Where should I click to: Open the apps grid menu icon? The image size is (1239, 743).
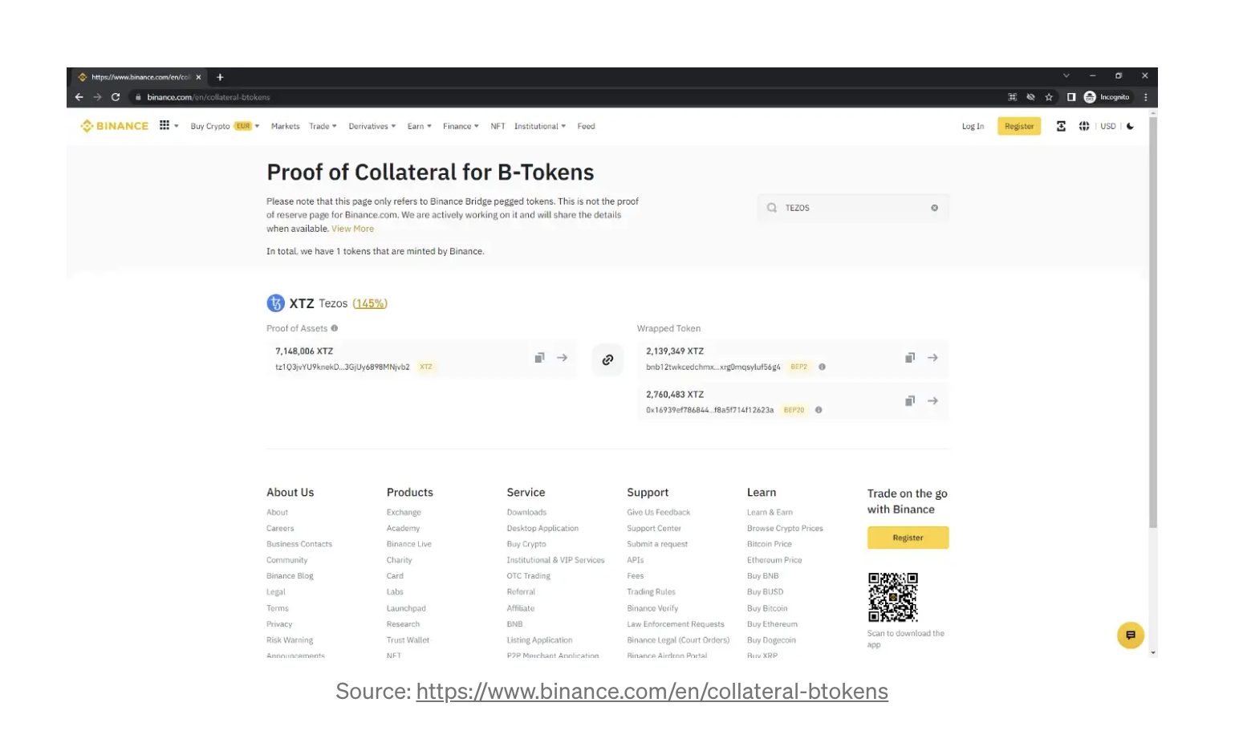click(x=165, y=125)
